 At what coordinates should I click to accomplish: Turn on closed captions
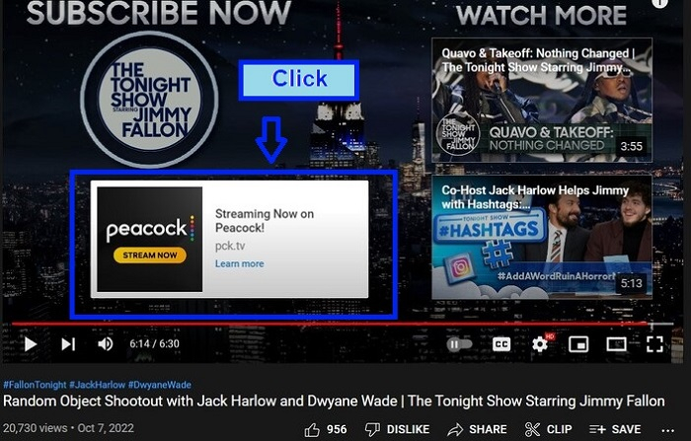[501, 344]
